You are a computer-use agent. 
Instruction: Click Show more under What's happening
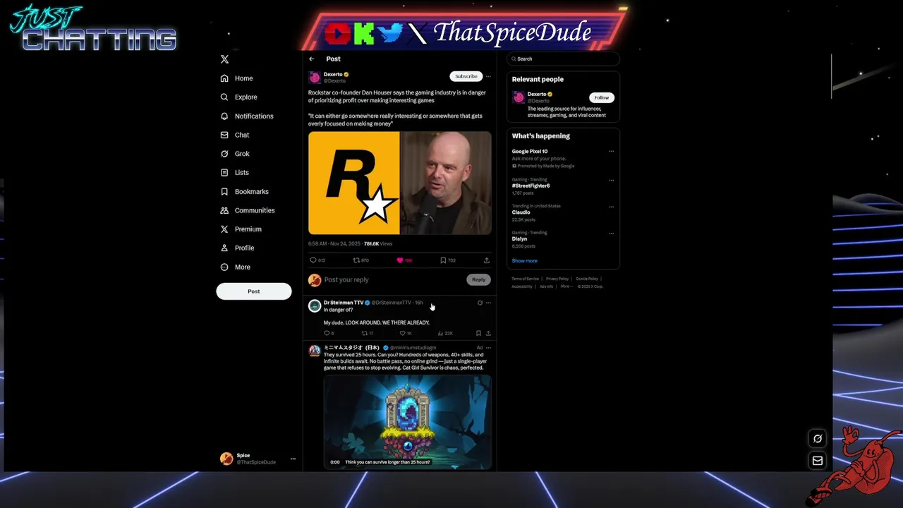click(x=524, y=261)
